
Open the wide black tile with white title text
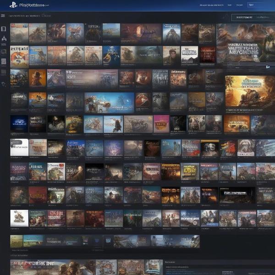[x=237, y=195]
